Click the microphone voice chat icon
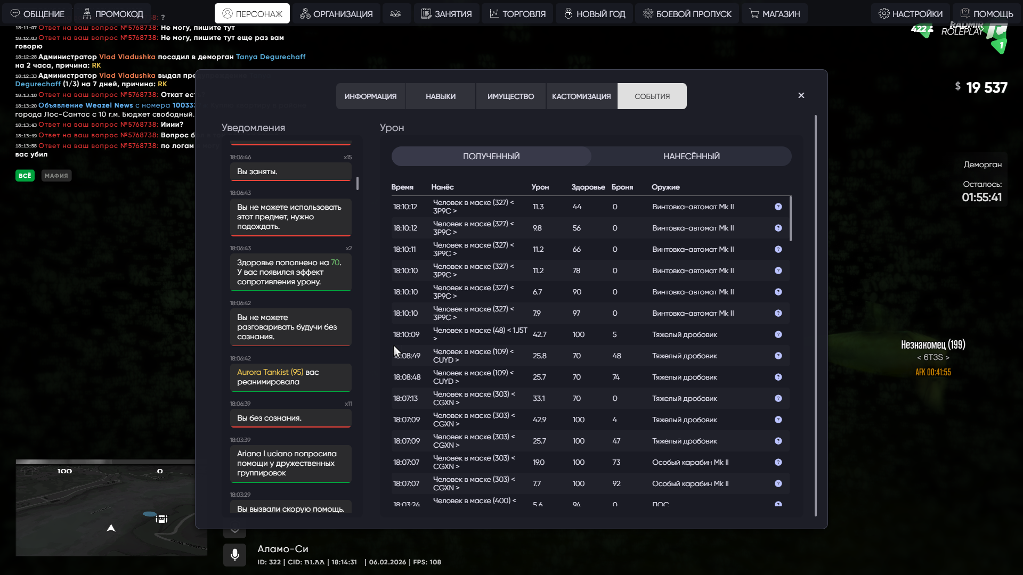 pyautogui.click(x=234, y=555)
